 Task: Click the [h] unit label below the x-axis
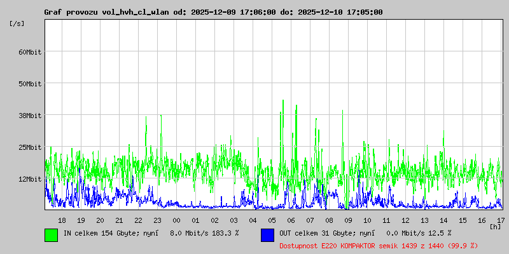click(x=495, y=226)
